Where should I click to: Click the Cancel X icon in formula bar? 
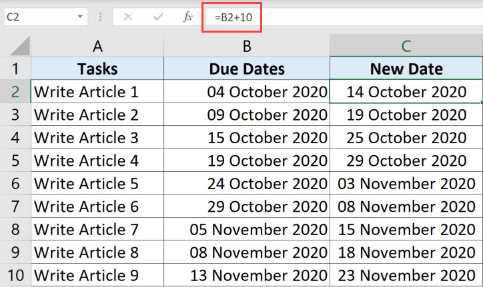pos(127,17)
